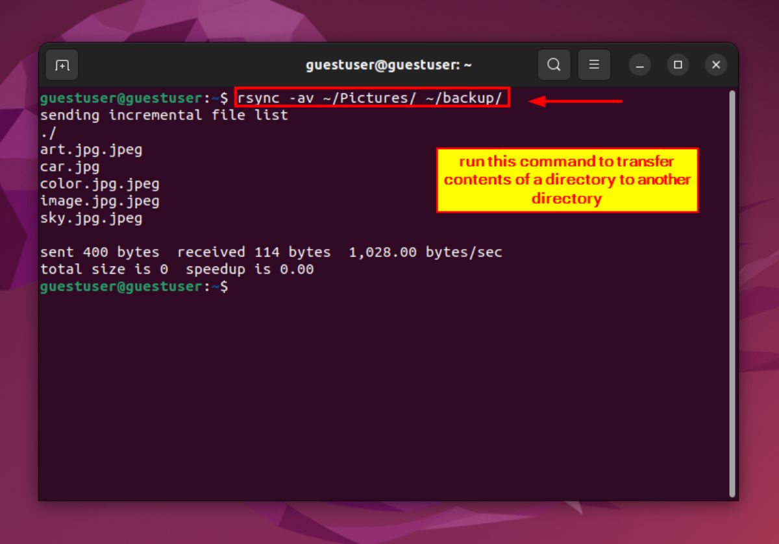
Task: Select the sky.jpg.jpeg entry
Action: [x=91, y=218]
